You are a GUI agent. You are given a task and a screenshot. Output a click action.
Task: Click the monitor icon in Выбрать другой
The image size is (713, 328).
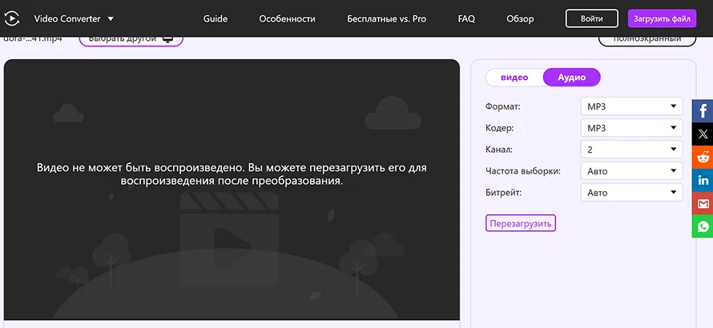point(167,38)
